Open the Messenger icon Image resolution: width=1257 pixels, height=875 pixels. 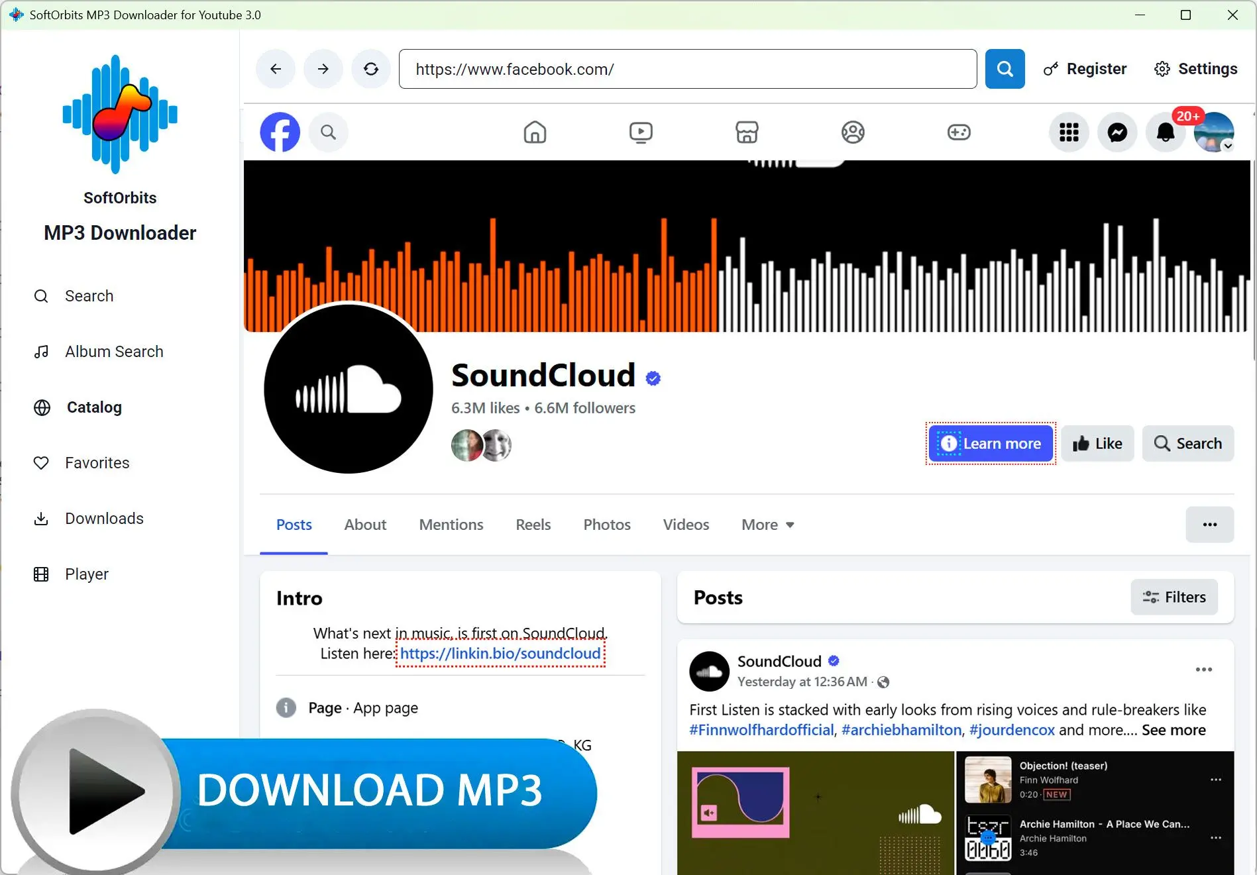pos(1117,132)
